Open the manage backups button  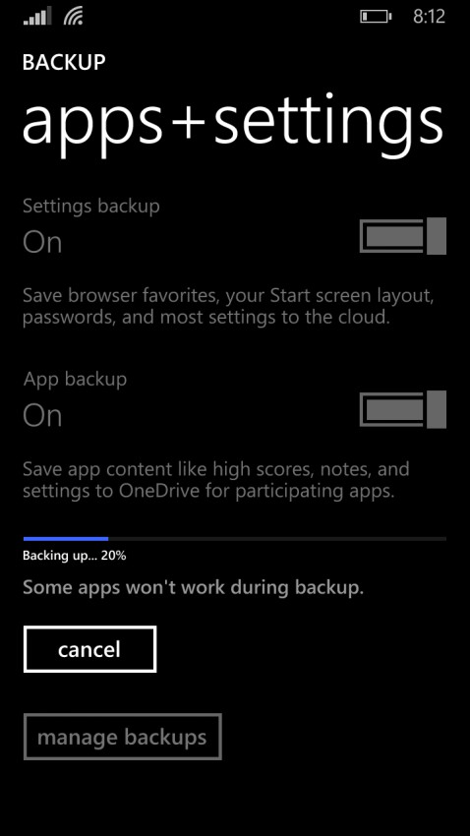123,737
